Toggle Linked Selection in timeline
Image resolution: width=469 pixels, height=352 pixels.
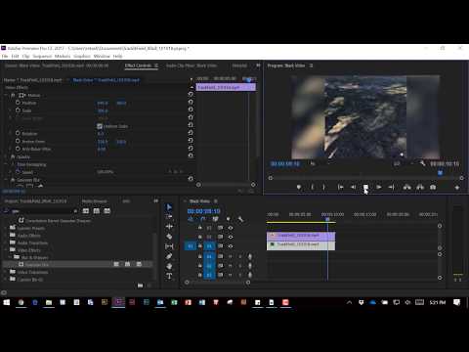pyautogui.click(x=215, y=219)
